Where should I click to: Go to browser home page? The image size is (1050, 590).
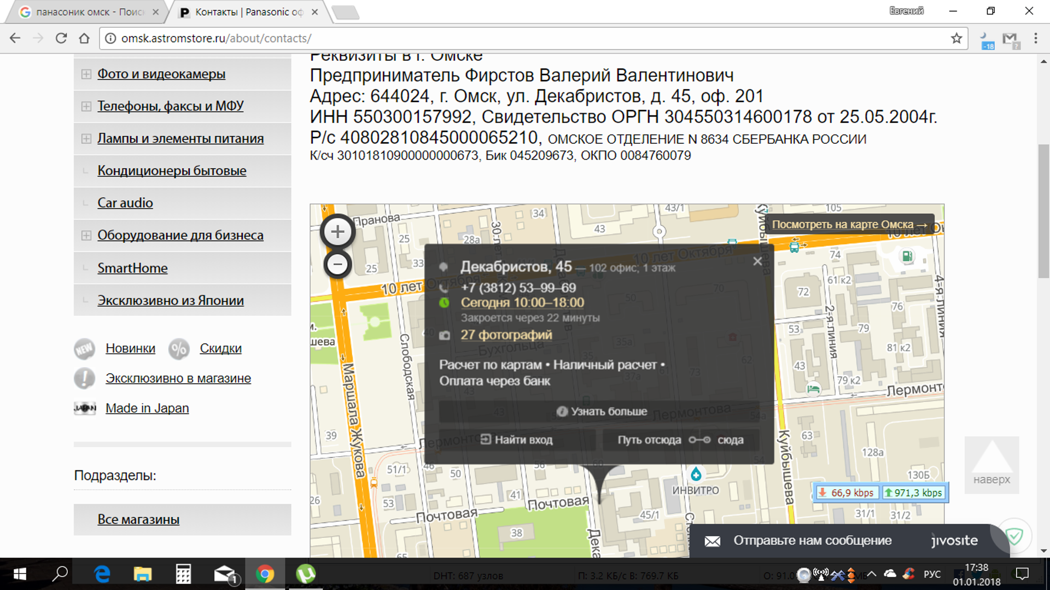pos(84,38)
